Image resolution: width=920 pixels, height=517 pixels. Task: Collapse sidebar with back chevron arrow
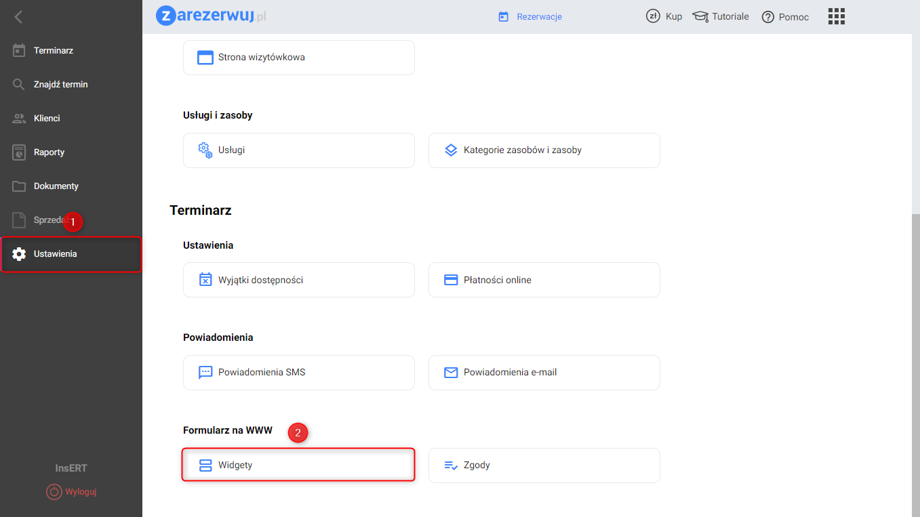pyautogui.click(x=18, y=17)
